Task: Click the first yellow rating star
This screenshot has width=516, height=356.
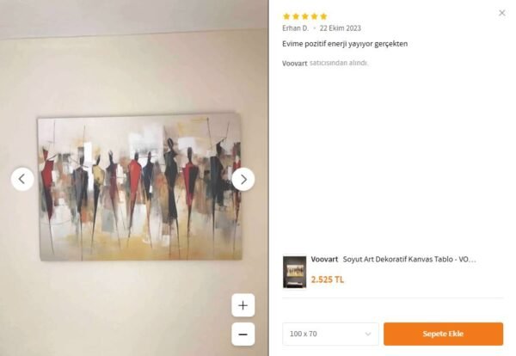Action: coord(286,16)
